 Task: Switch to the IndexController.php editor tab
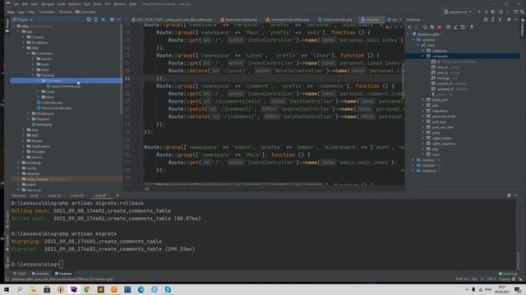(335, 20)
